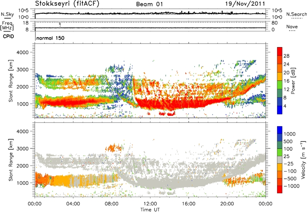307x212 pixels.
Task: Select the 28 label on power colorbar
Action: tap(286, 56)
